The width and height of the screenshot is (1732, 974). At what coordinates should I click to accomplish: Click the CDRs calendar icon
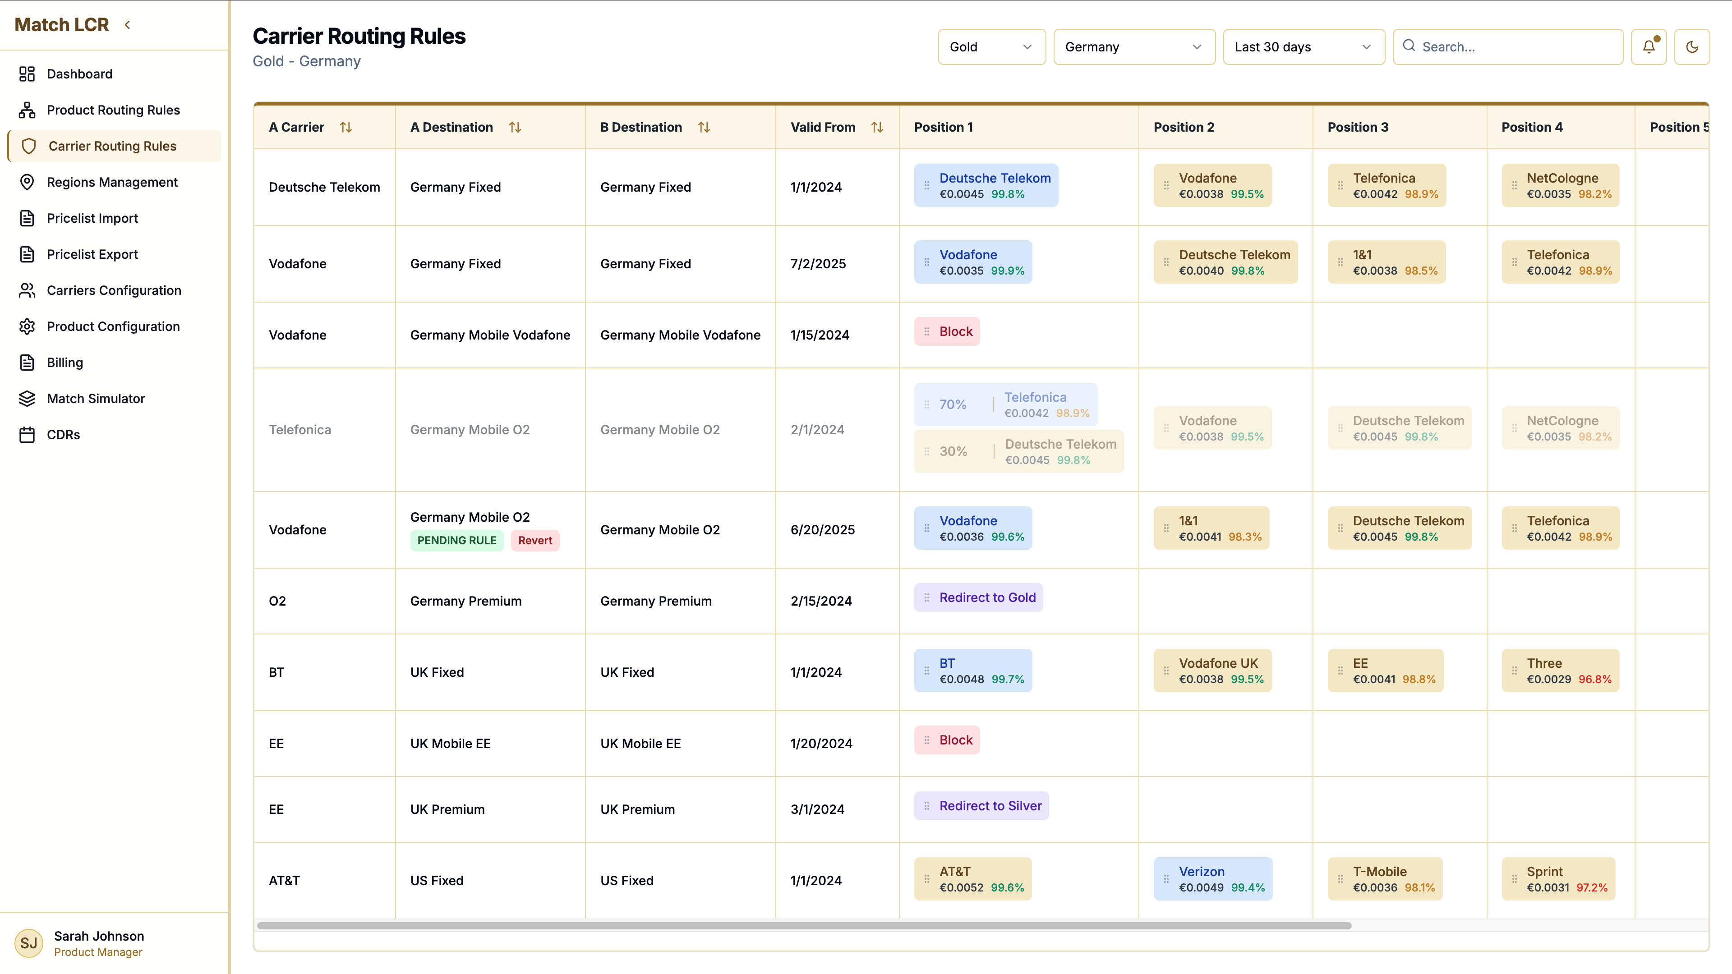27,434
